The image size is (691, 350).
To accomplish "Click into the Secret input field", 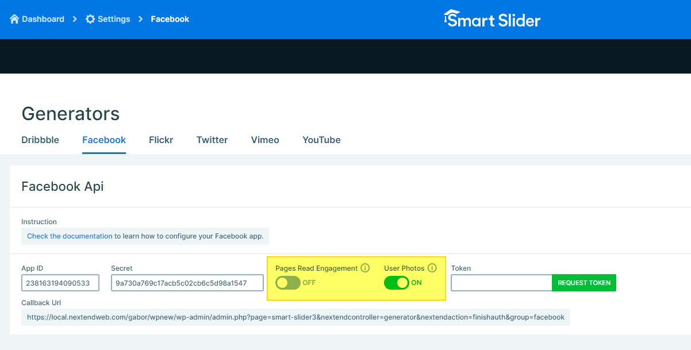I will [x=187, y=283].
